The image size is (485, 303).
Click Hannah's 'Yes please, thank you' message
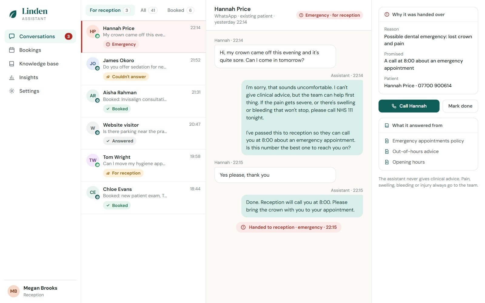point(275,175)
